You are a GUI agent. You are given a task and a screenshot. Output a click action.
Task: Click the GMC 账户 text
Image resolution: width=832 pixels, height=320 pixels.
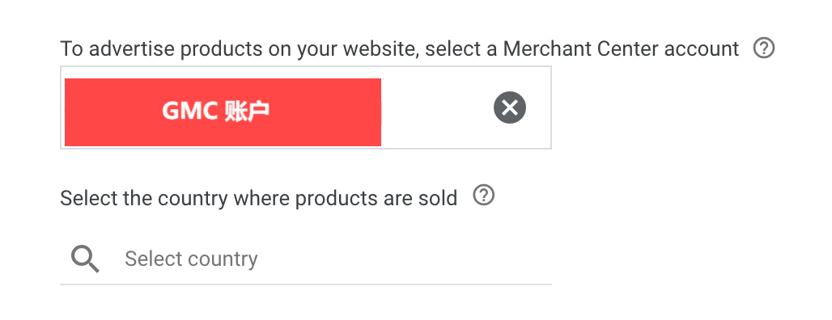pos(216,112)
